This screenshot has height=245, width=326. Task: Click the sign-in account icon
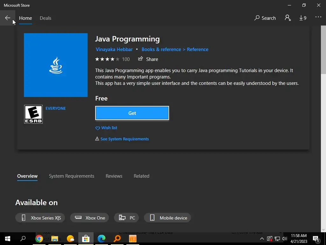point(288,18)
